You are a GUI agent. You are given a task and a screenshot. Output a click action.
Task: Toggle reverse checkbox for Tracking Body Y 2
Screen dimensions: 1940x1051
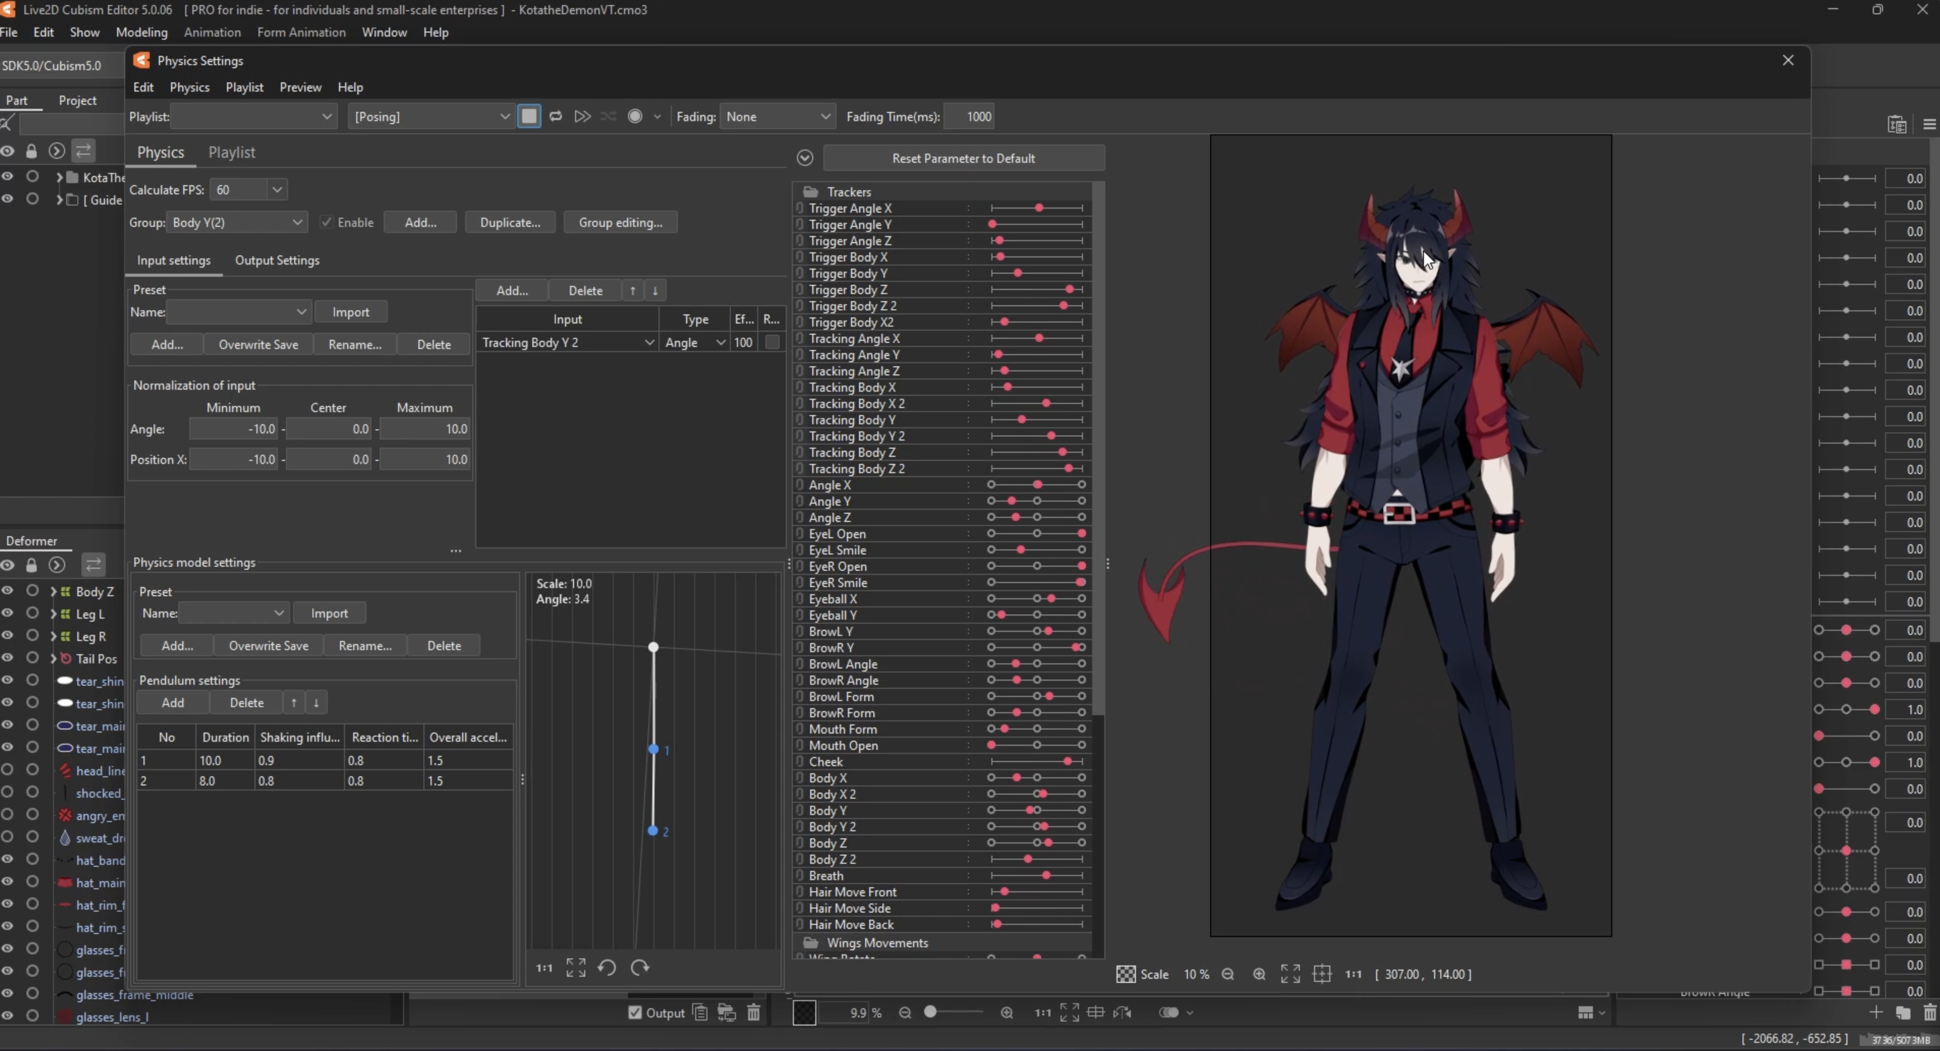point(772,342)
